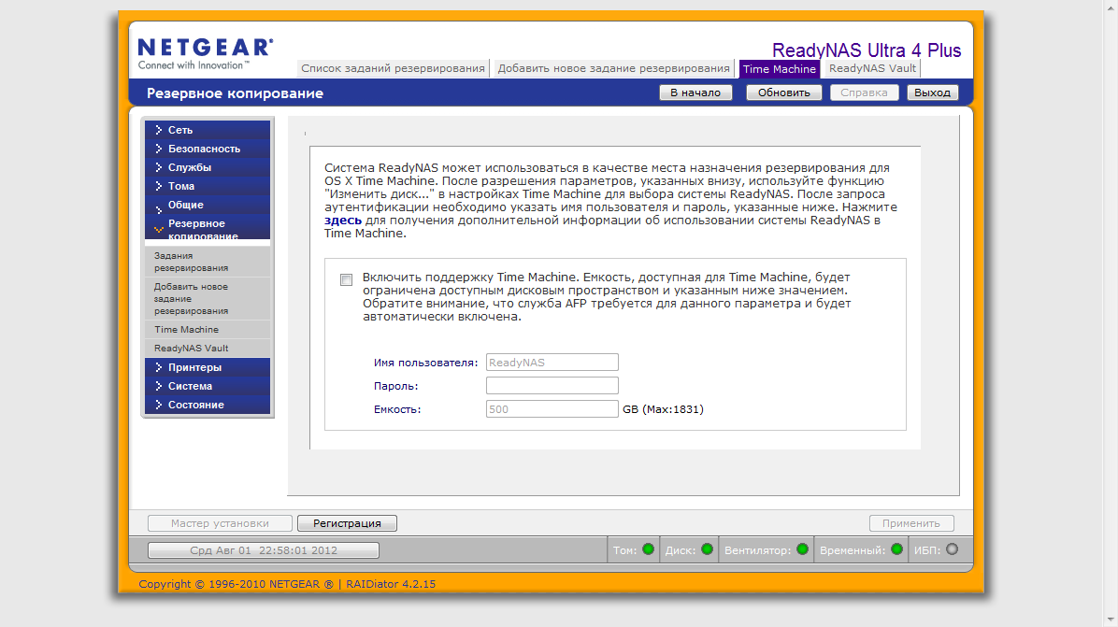Image resolution: width=1118 pixels, height=627 pixels.
Task: Focus the Пароль input field
Action: tap(552, 386)
